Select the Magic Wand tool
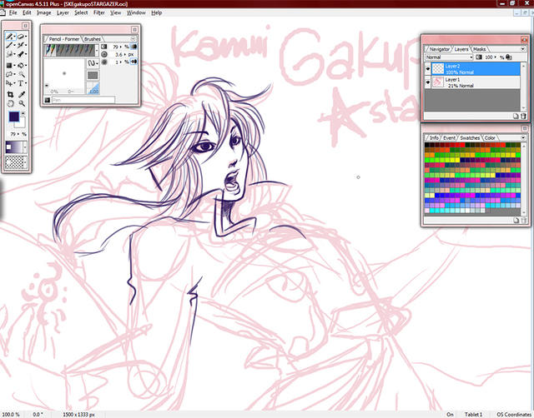The width and height of the screenshot is (534, 418). pyautogui.click(x=22, y=74)
